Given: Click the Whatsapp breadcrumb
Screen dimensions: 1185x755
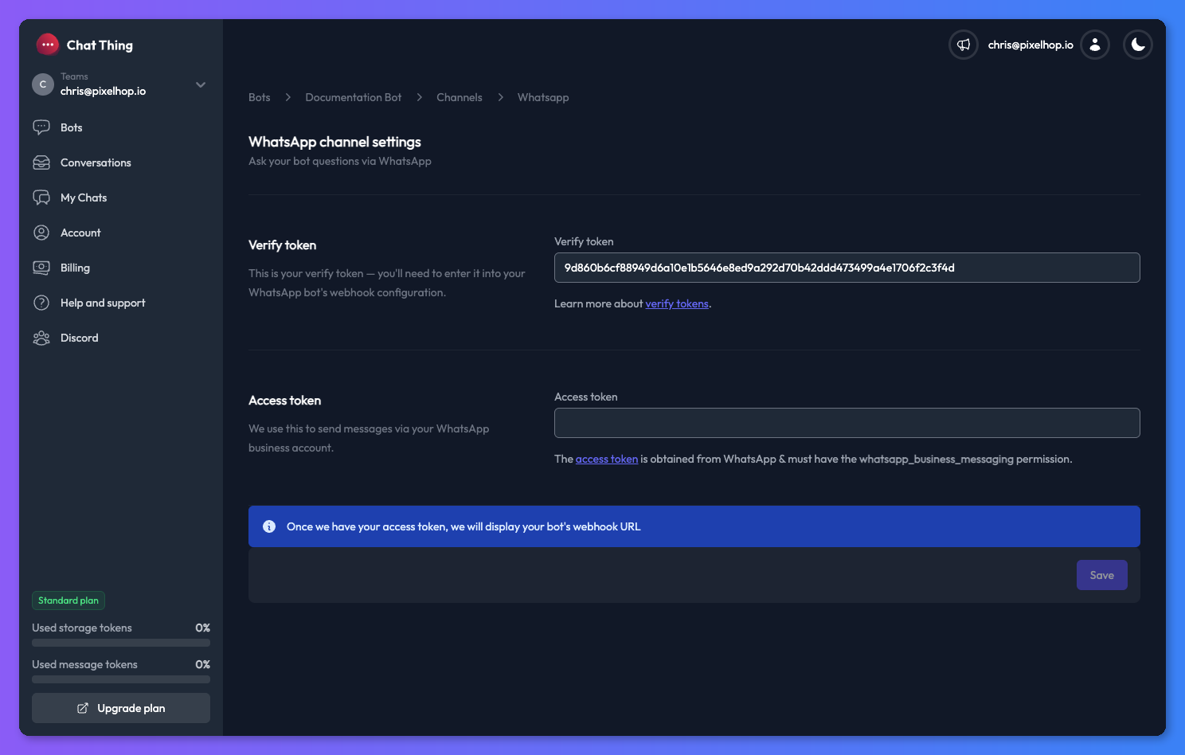Looking at the screenshot, I should (543, 97).
